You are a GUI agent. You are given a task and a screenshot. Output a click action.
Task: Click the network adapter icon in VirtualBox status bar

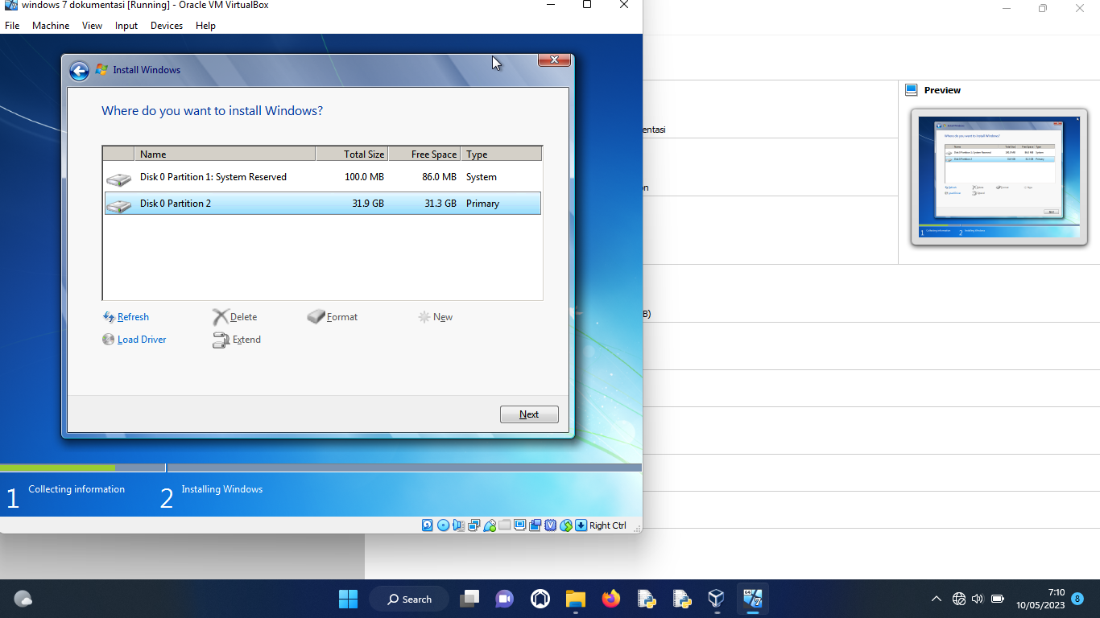pyautogui.click(x=473, y=525)
